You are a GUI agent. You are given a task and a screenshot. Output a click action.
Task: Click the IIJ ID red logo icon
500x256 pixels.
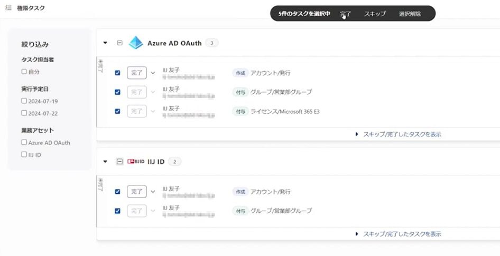coord(136,161)
